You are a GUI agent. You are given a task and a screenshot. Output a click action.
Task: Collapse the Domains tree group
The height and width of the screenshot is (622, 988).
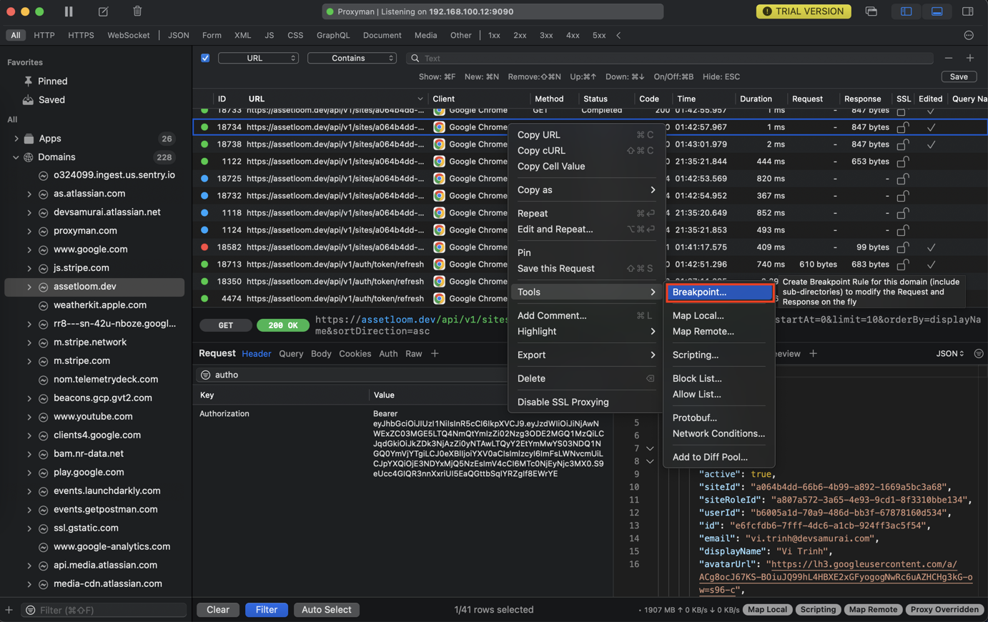click(16, 157)
